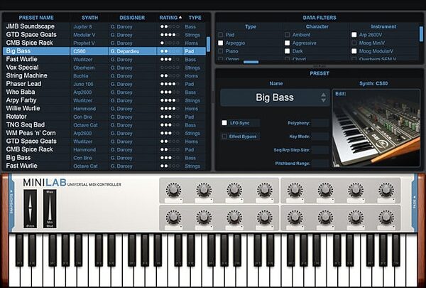Click the preset name up/down stepper arrows
Image resolution: width=426 pixels, height=288 pixels.
(323, 97)
